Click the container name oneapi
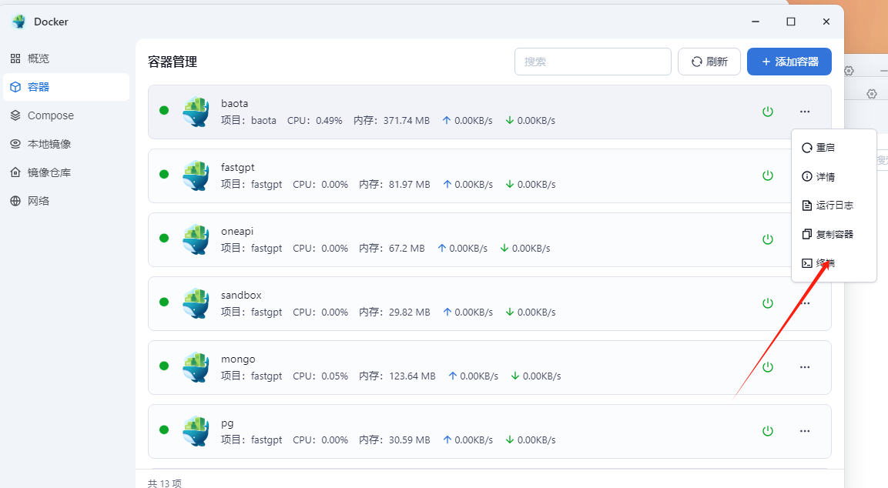This screenshot has width=888, height=488. click(x=237, y=232)
